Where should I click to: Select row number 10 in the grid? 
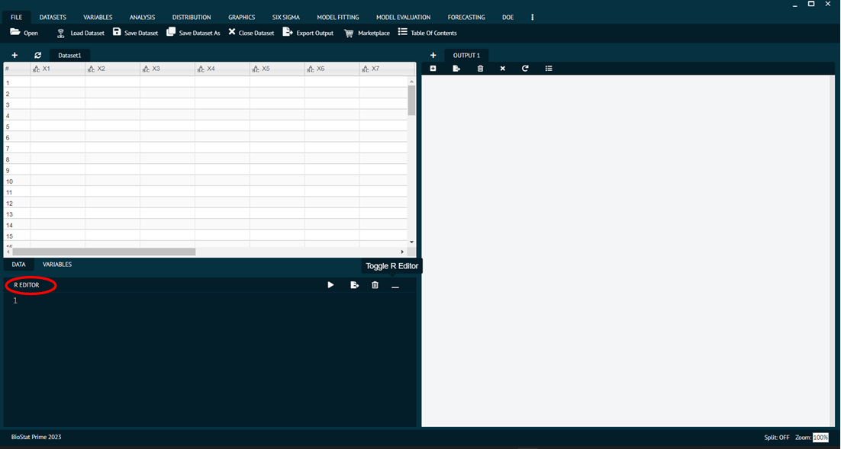(17, 181)
